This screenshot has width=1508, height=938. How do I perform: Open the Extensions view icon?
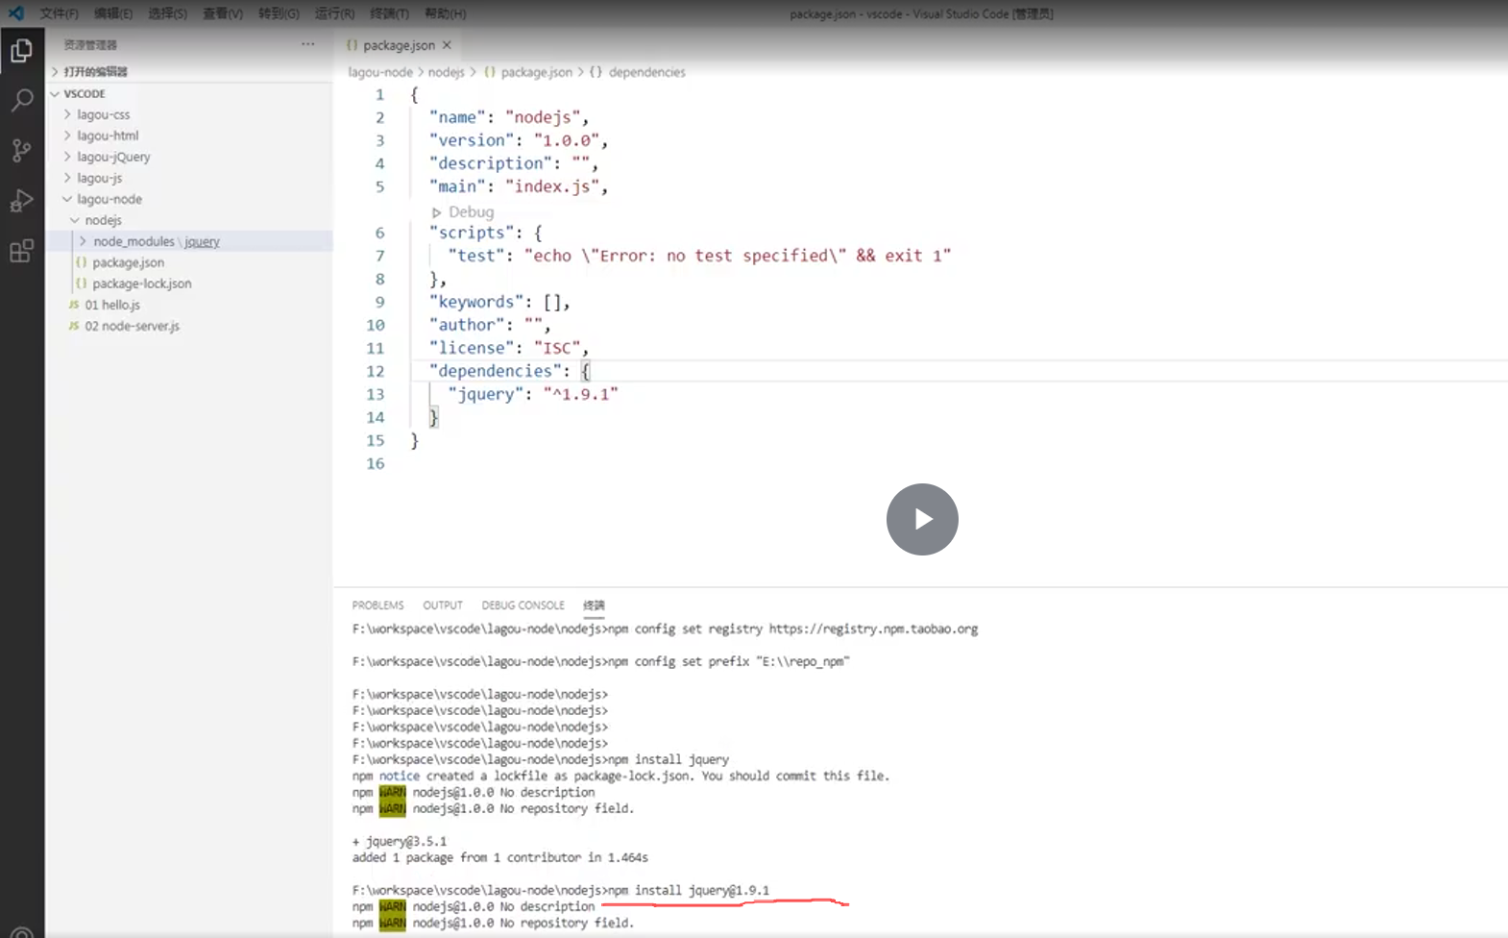pos(21,251)
